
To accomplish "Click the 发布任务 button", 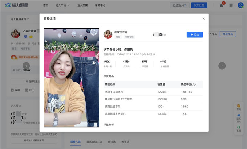I will click(200, 5).
